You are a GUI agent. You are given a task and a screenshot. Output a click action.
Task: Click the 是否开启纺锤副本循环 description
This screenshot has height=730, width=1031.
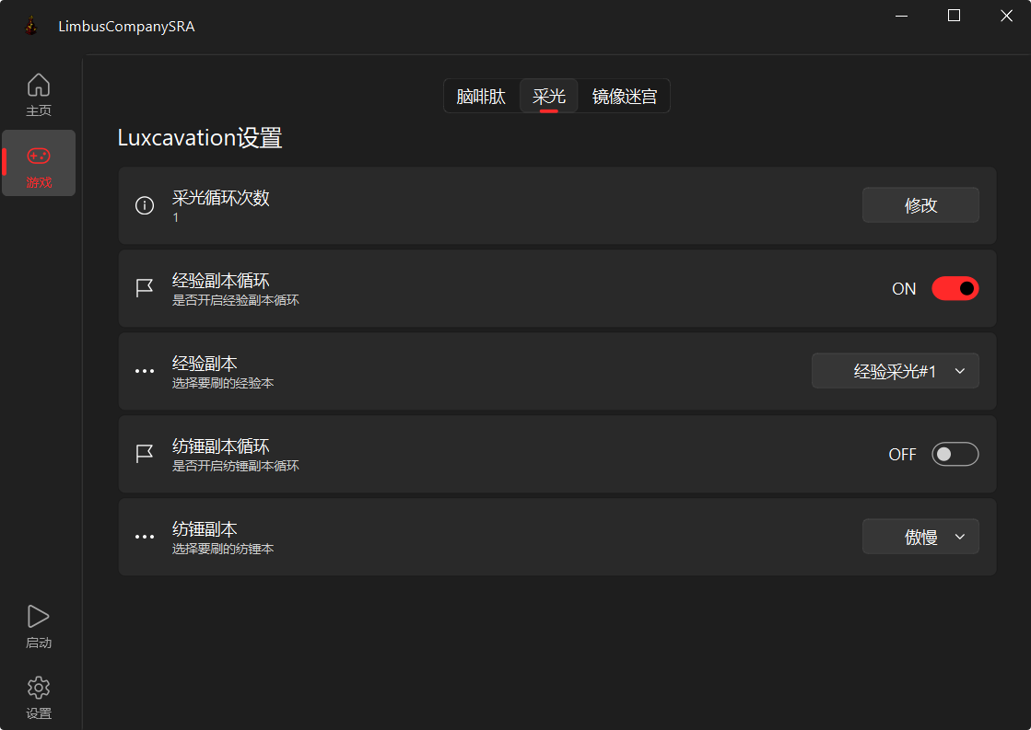pyautogui.click(x=235, y=466)
